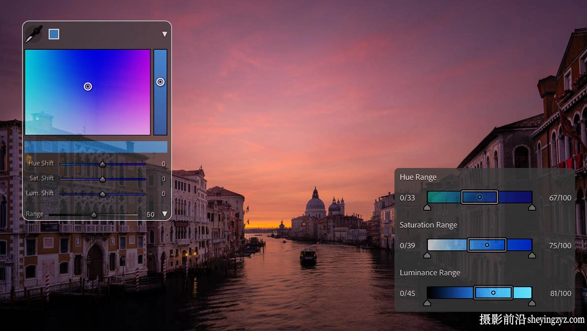587x331 pixels.
Task: Click the Range slider handle
Action: point(94,215)
